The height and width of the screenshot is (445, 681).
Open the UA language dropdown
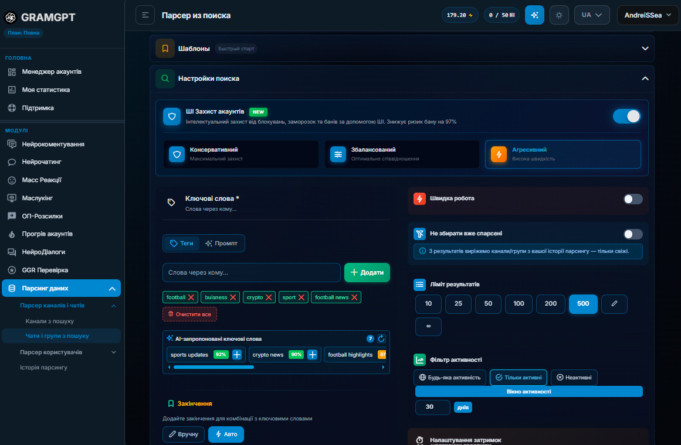pos(591,15)
